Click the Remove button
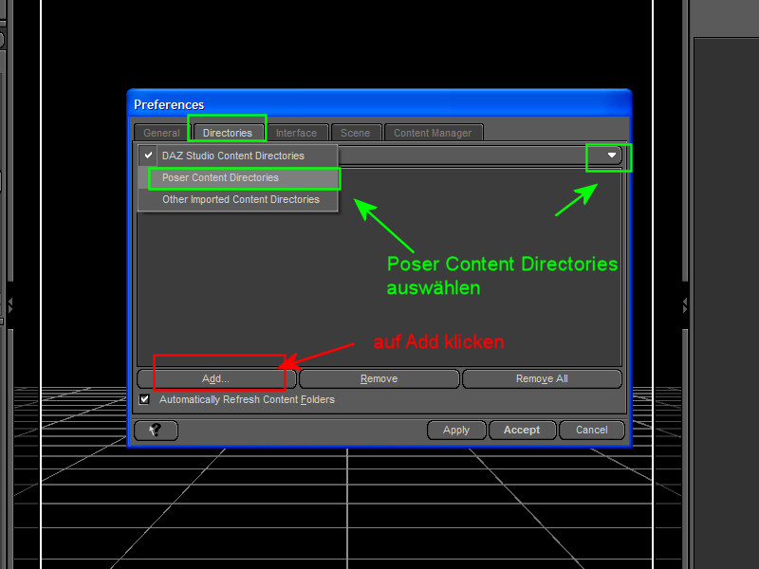Viewport: 759px width, 569px height. [x=379, y=378]
